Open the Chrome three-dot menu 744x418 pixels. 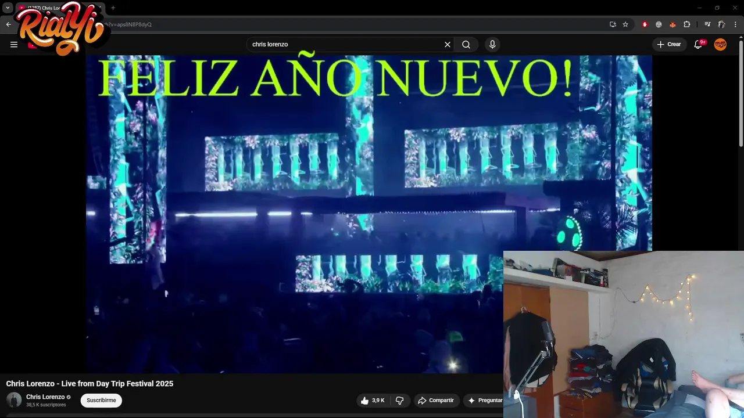click(x=735, y=24)
